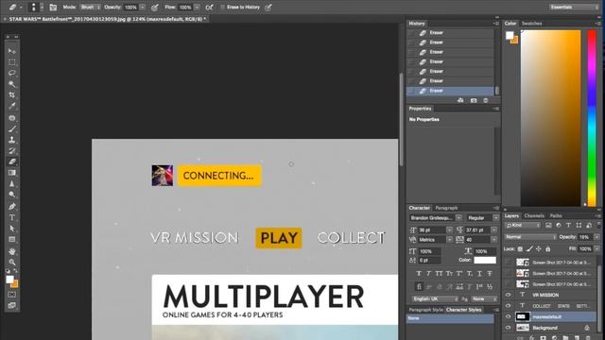The width and height of the screenshot is (605, 340).
Task: Select the Crop tool
Action: [x=12, y=94]
